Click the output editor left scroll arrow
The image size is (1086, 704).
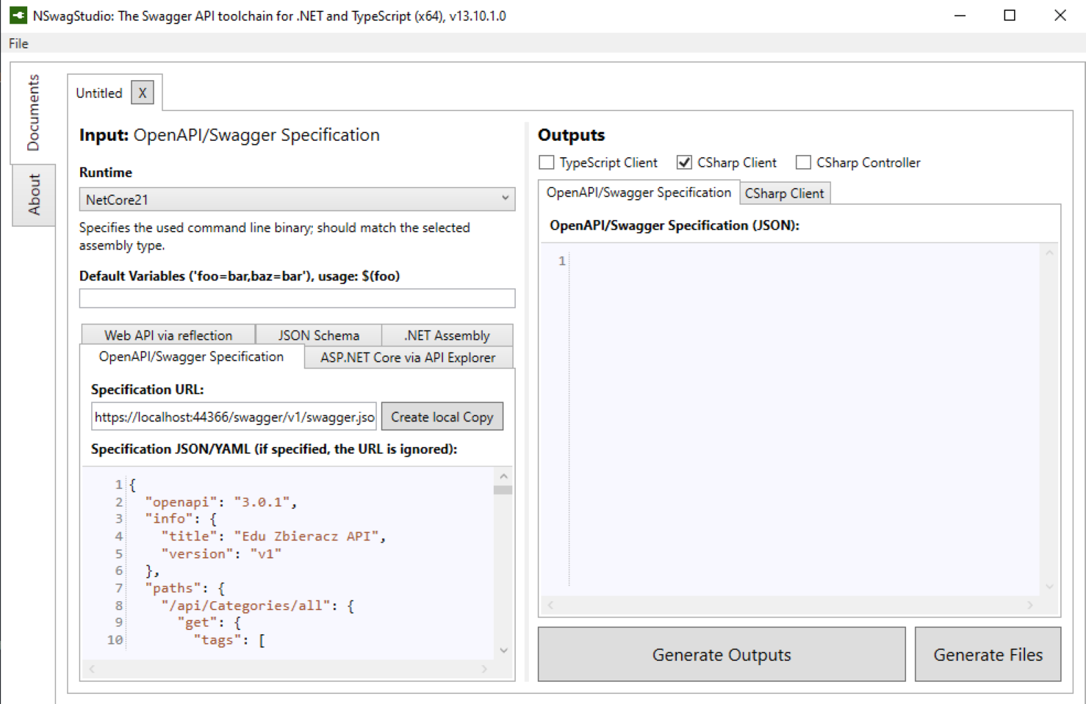[550, 605]
